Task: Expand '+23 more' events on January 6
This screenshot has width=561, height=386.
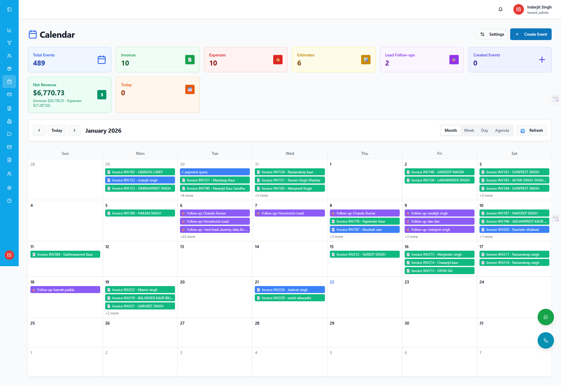Action: pos(188,237)
